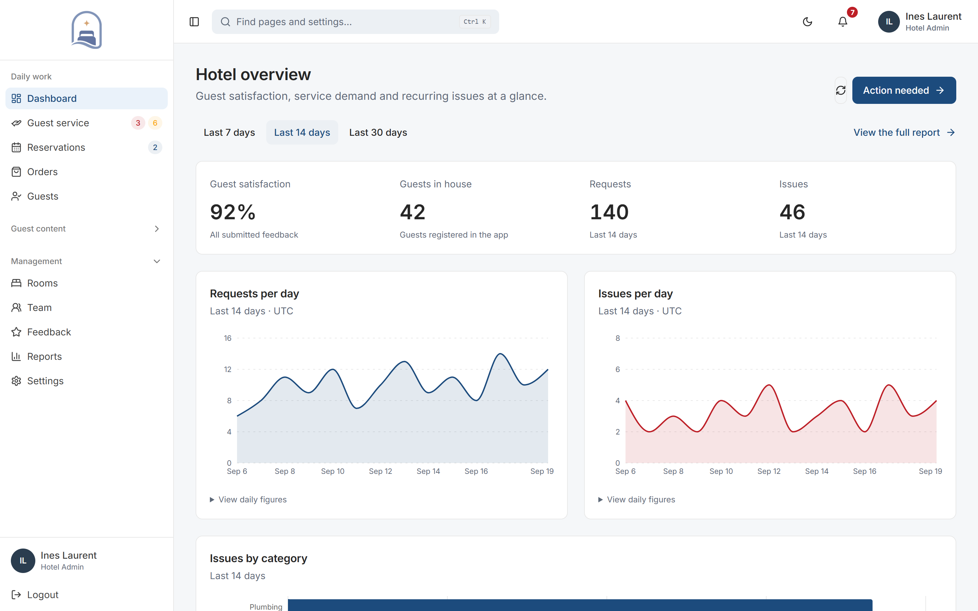The height and width of the screenshot is (611, 978).
Task: Open the Dashboard page
Action: tap(87, 98)
